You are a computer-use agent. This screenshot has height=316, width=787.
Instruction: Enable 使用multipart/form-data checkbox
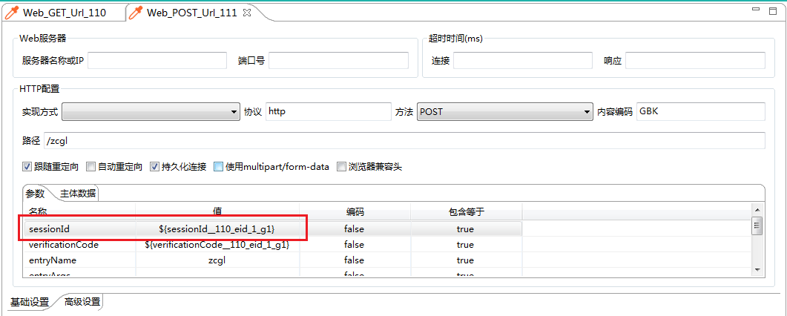click(218, 166)
